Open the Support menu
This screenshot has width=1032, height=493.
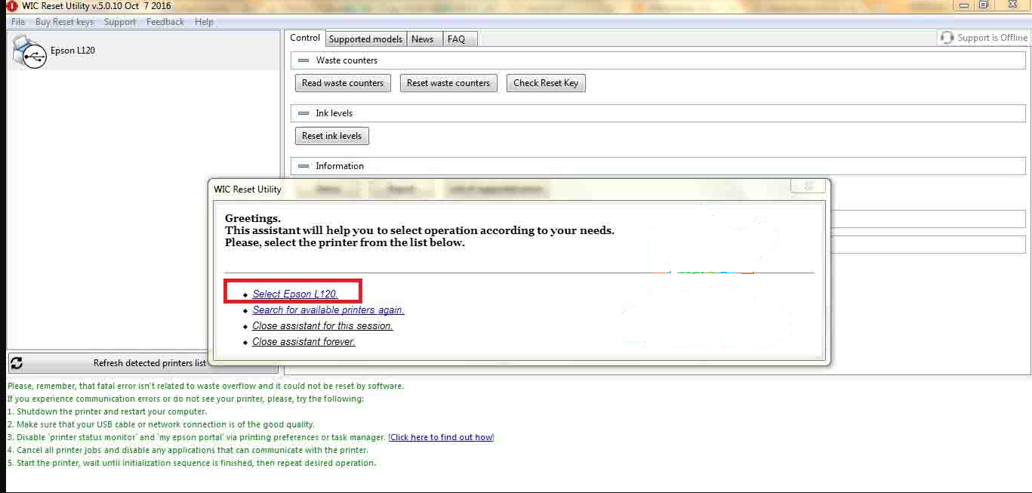point(120,22)
